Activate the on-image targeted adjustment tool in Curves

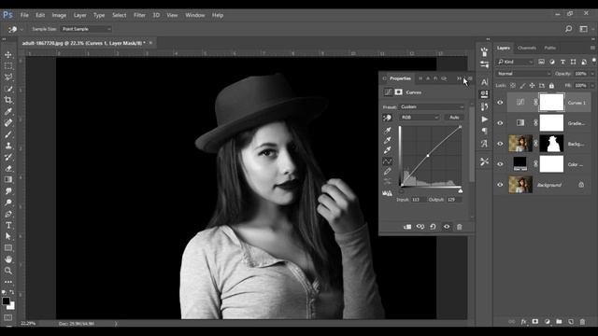pyautogui.click(x=387, y=118)
